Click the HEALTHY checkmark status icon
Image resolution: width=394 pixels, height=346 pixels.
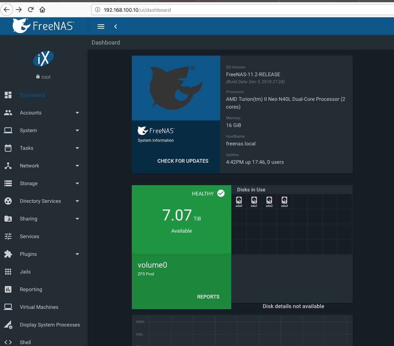click(x=221, y=193)
